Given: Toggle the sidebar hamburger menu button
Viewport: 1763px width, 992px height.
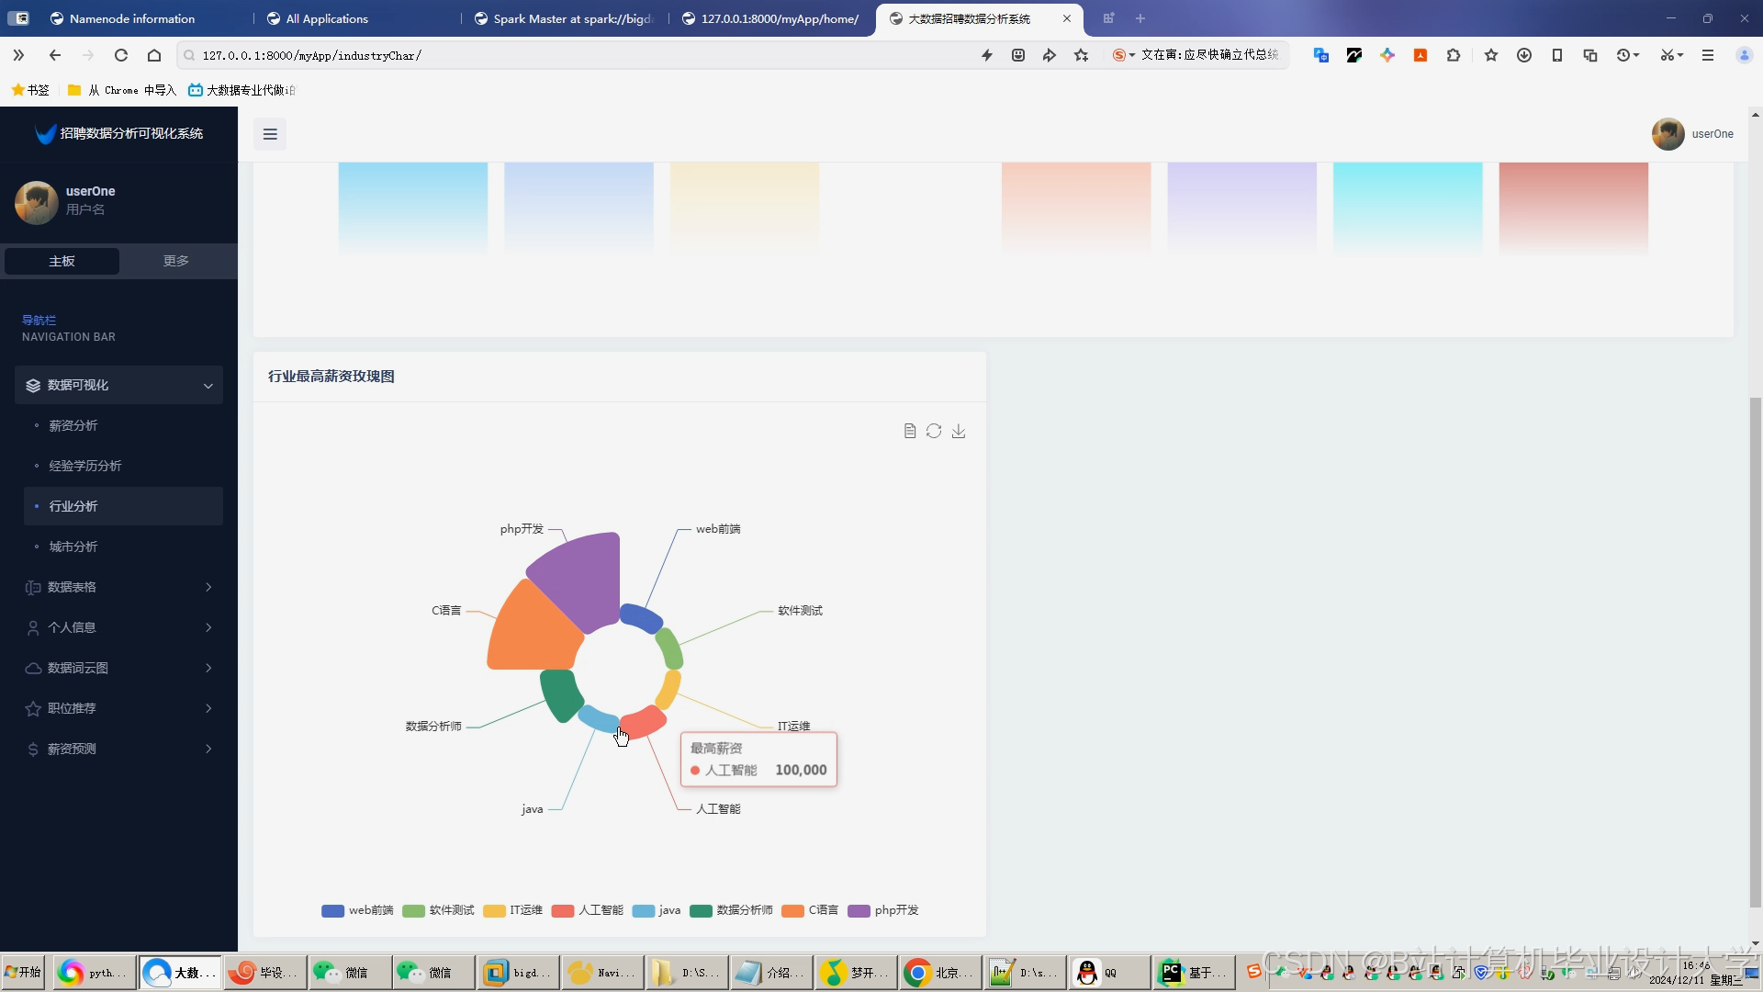Looking at the screenshot, I should [x=269, y=134].
